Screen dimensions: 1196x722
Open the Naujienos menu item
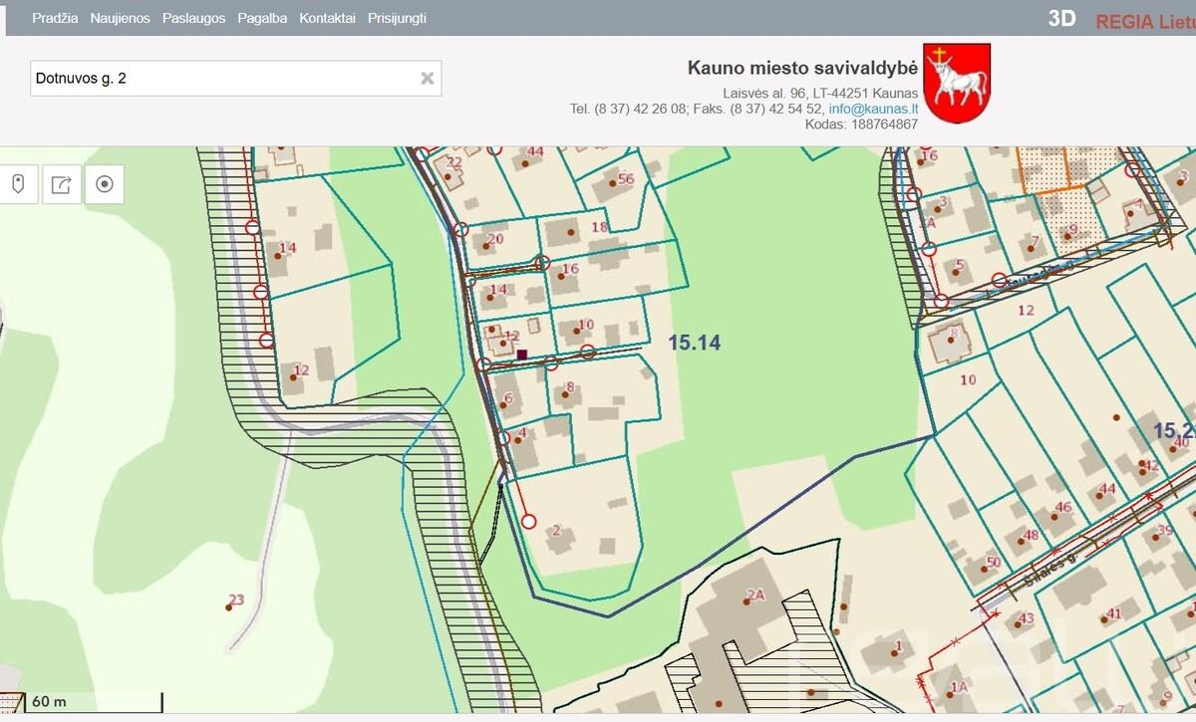[120, 18]
